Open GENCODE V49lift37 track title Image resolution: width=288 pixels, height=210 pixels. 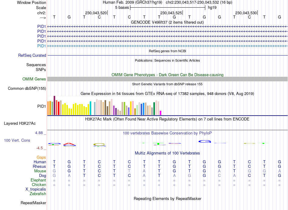[x=167, y=22]
